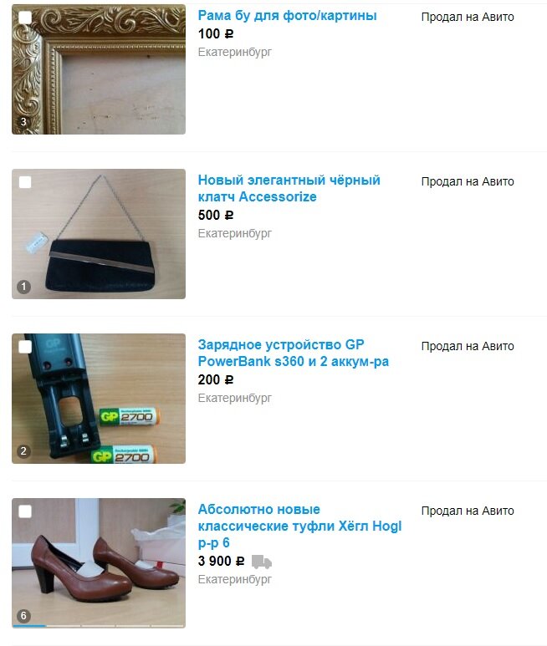Click 'Продал на Авито' status for shoes listing

click(468, 511)
